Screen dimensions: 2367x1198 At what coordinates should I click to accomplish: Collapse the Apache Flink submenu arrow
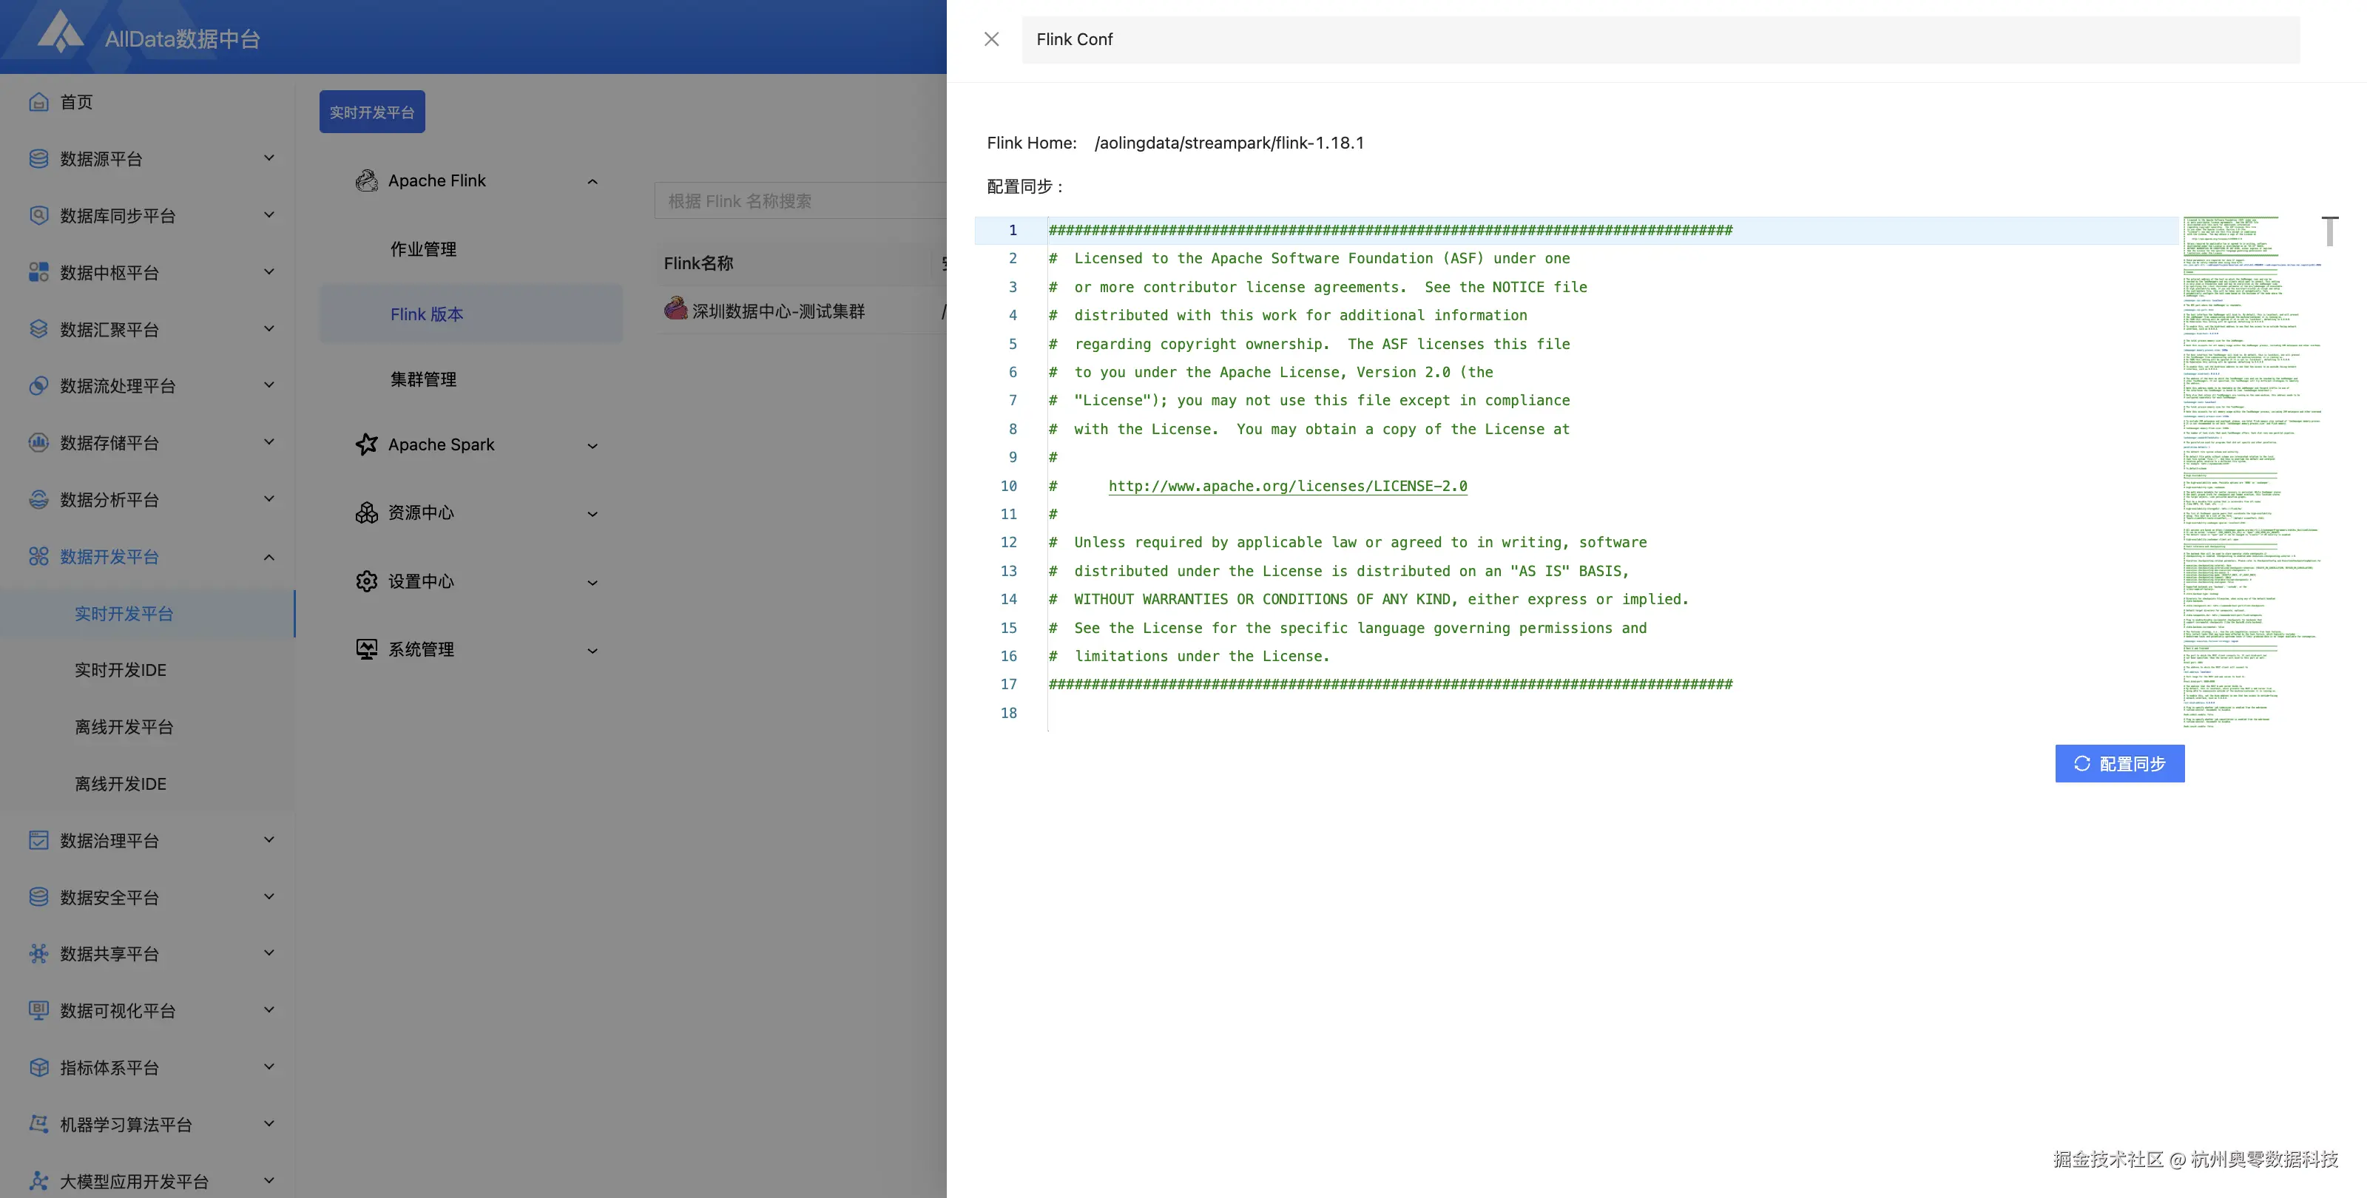coord(592,182)
